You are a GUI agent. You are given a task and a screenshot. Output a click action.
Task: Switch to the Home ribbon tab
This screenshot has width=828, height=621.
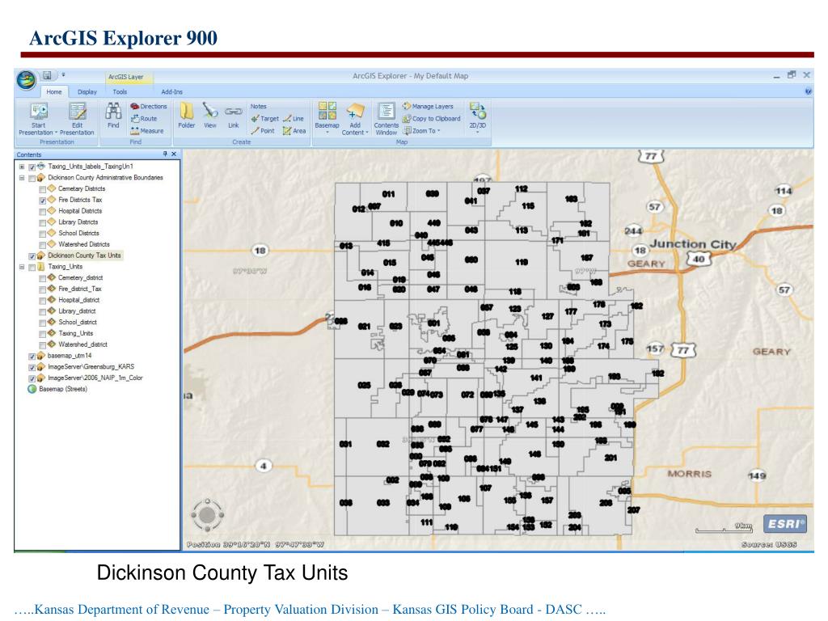[x=54, y=92]
